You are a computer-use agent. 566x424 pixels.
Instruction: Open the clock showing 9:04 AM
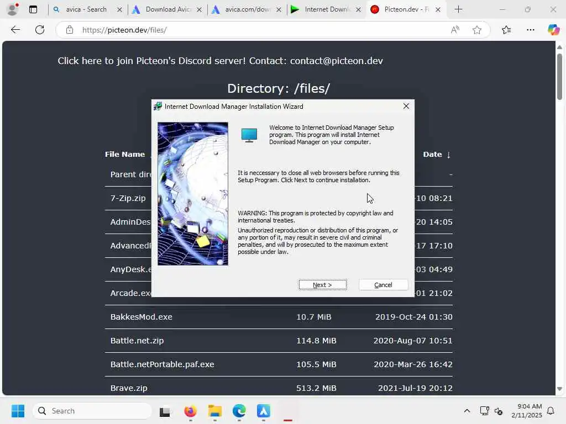[x=527, y=411]
